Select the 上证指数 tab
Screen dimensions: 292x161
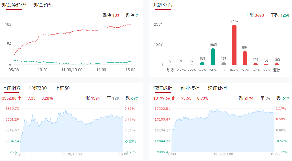[12, 88]
